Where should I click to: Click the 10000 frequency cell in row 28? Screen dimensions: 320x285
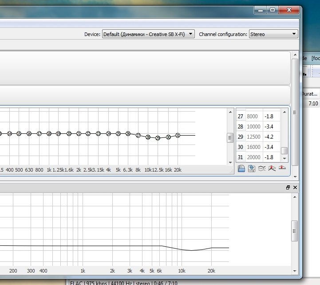[x=254, y=127]
